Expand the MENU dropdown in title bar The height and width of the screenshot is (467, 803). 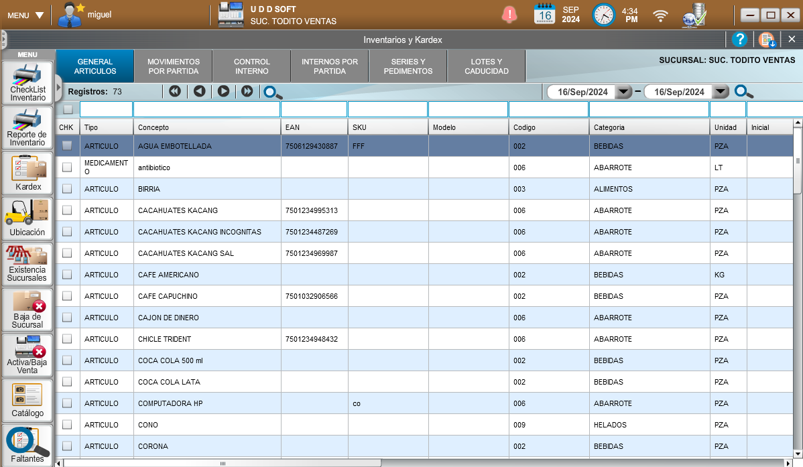(x=25, y=15)
